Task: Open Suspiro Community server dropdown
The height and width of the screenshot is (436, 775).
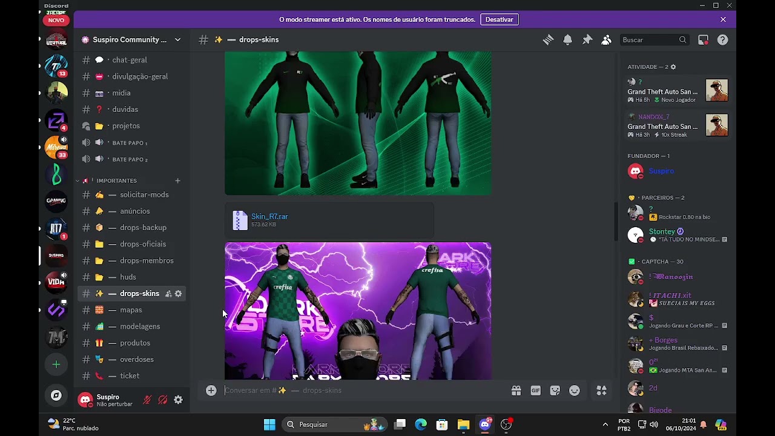Action: coord(131,39)
